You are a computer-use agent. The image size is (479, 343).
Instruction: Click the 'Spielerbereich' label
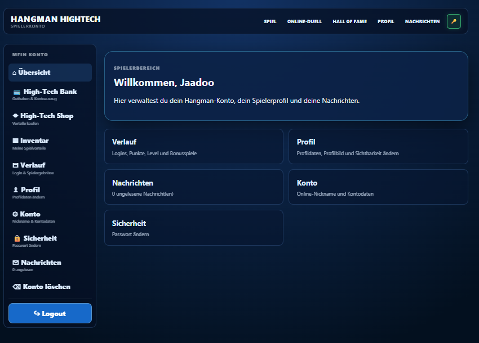(136, 68)
